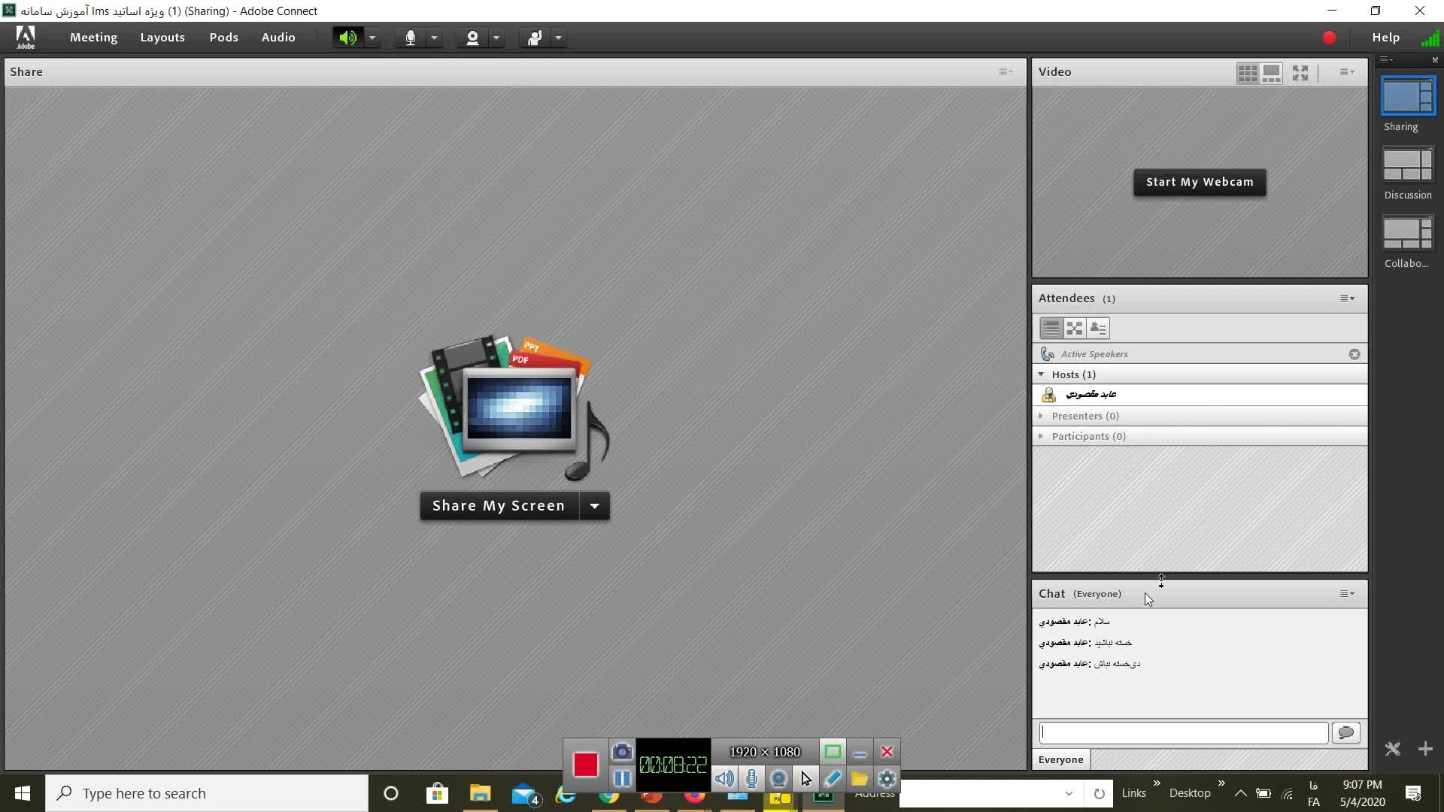The width and height of the screenshot is (1444, 812).
Task: Toggle the microphone icon in toolbar
Action: (x=410, y=38)
